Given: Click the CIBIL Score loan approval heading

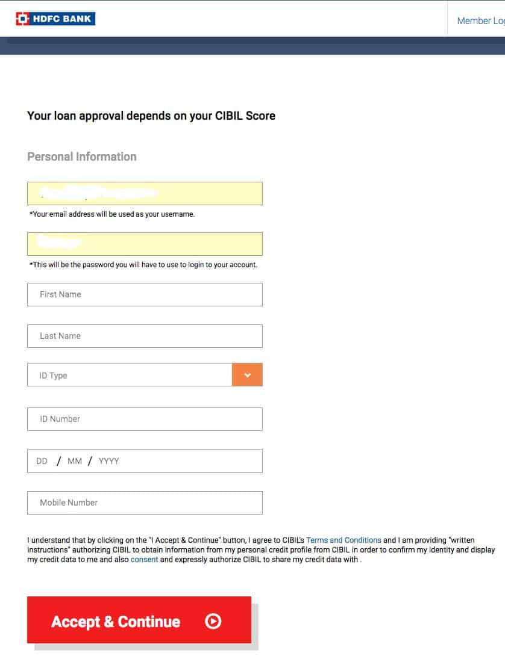Looking at the screenshot, I should coord(151,116).
